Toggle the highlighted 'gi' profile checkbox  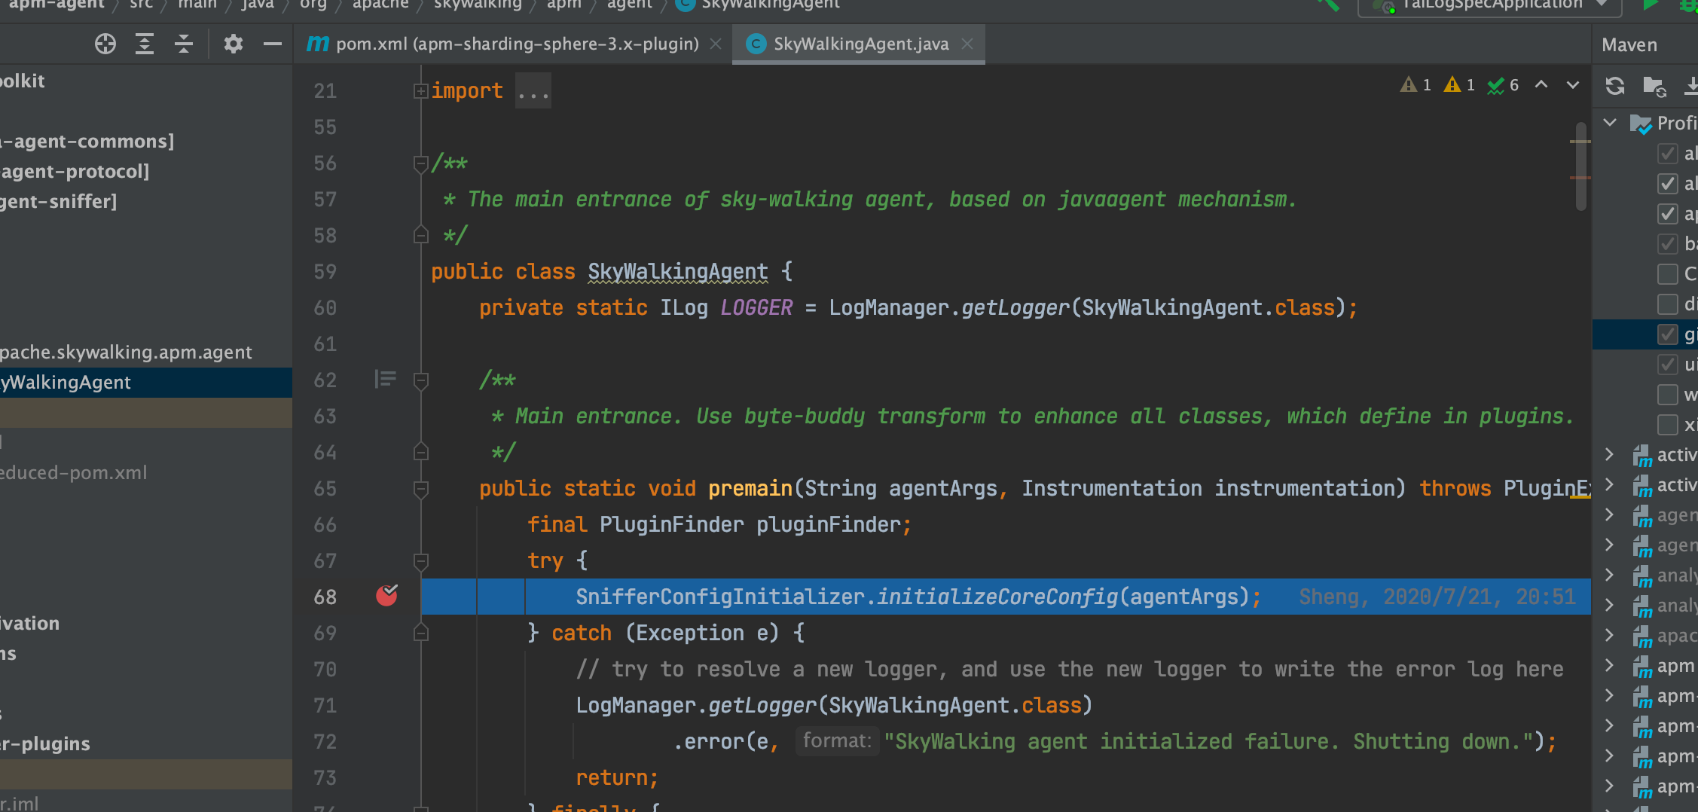click(1668, 334)
